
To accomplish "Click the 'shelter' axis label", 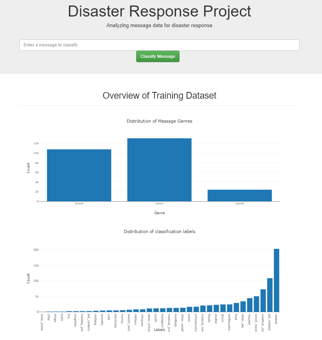I will (216, 319).
